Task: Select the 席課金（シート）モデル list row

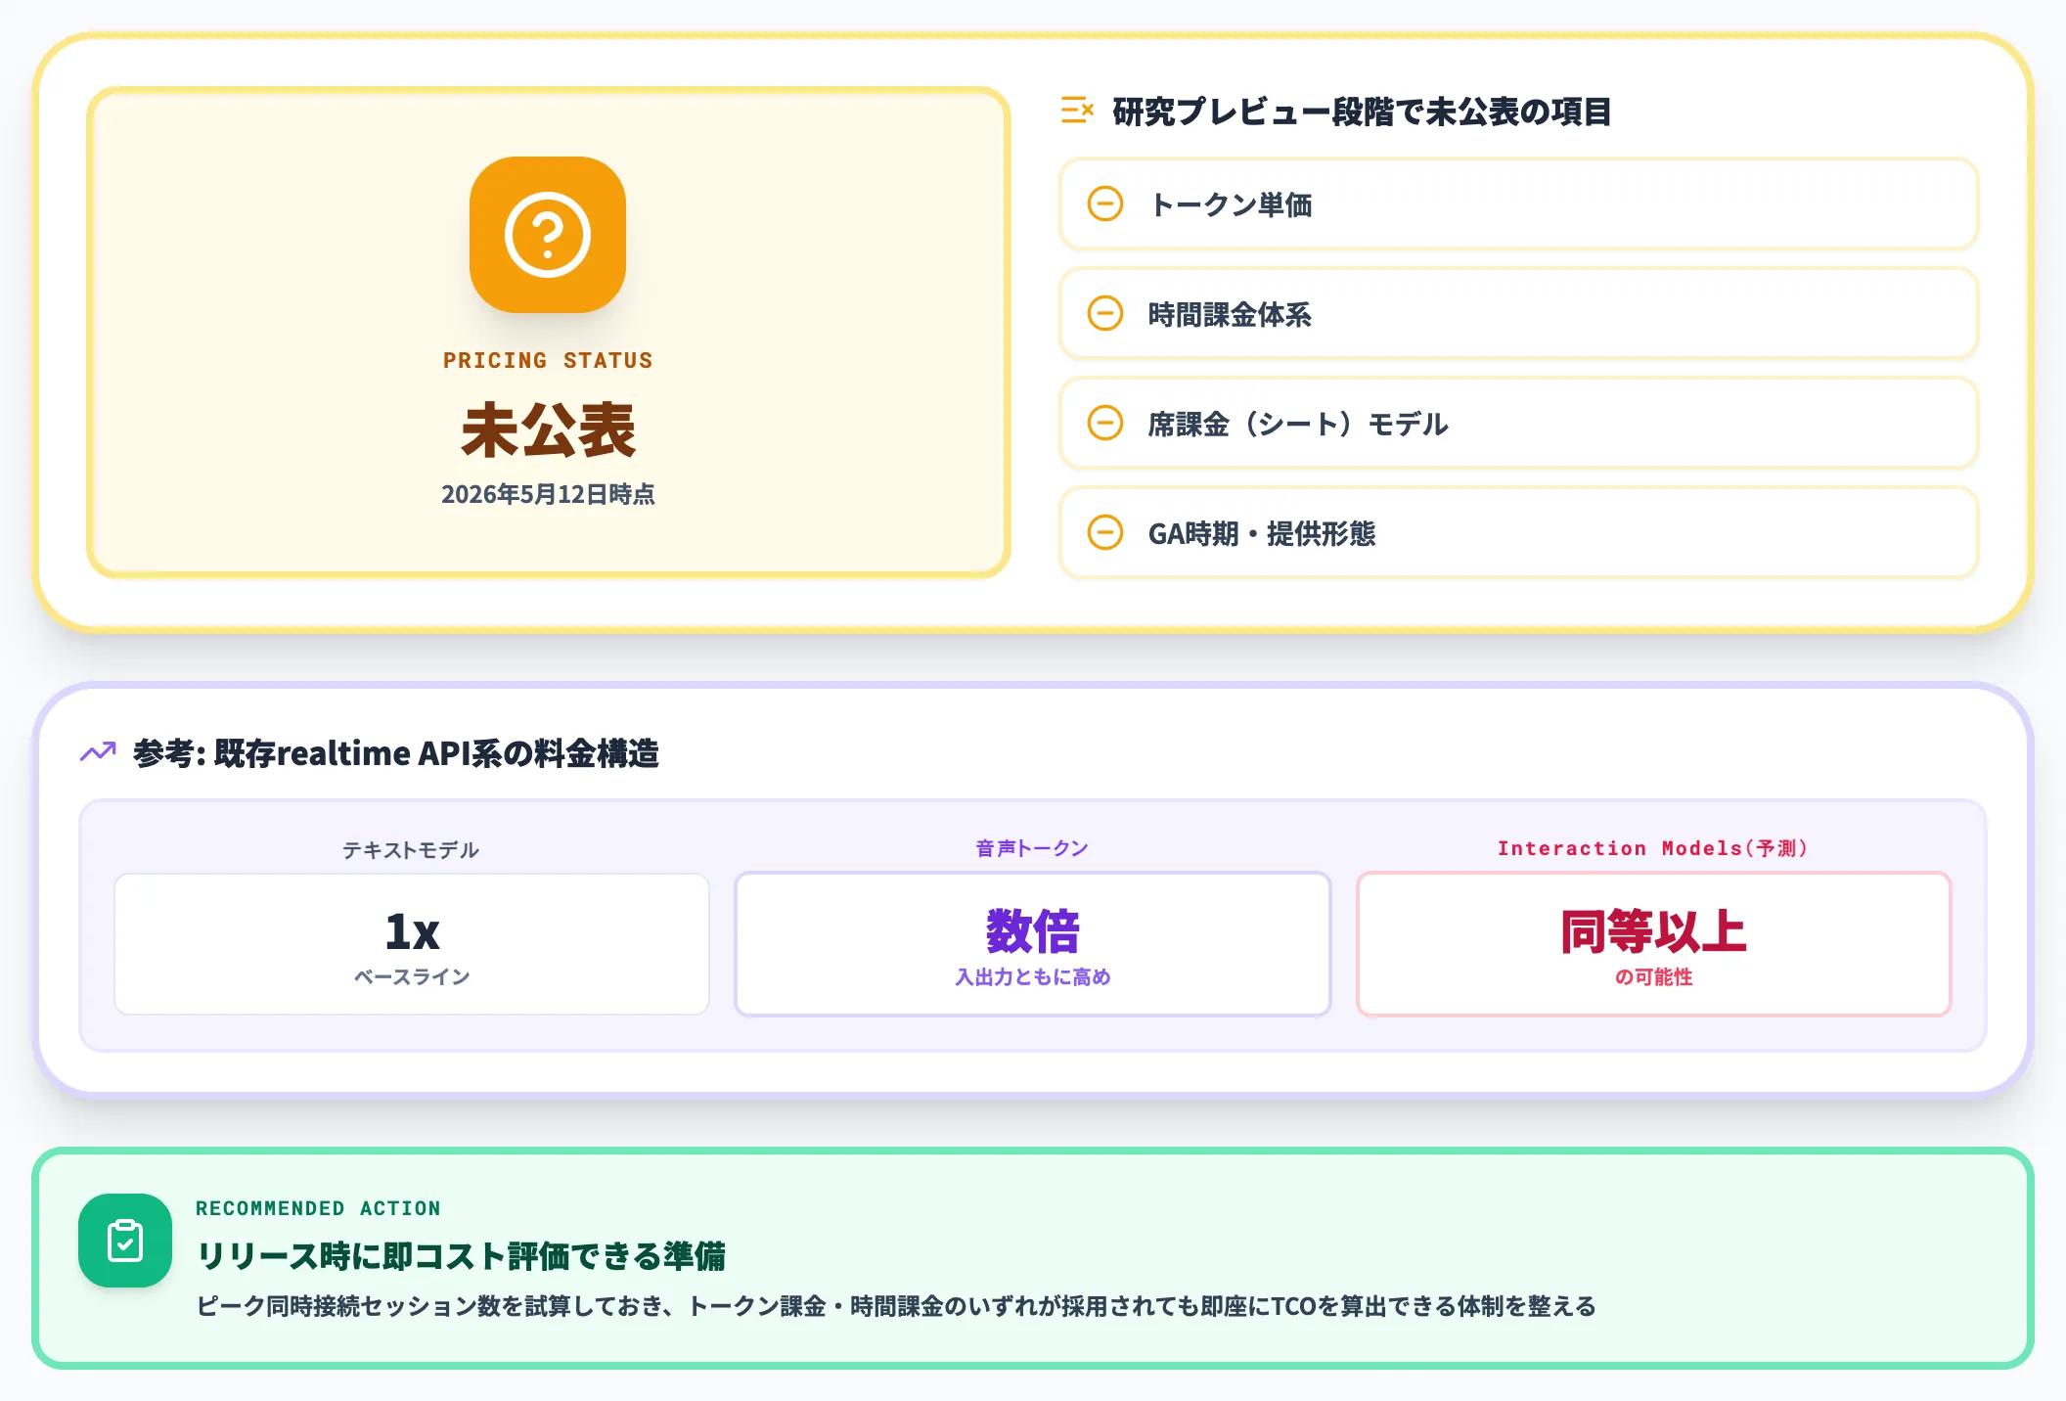Action: tap(1519, 424)
